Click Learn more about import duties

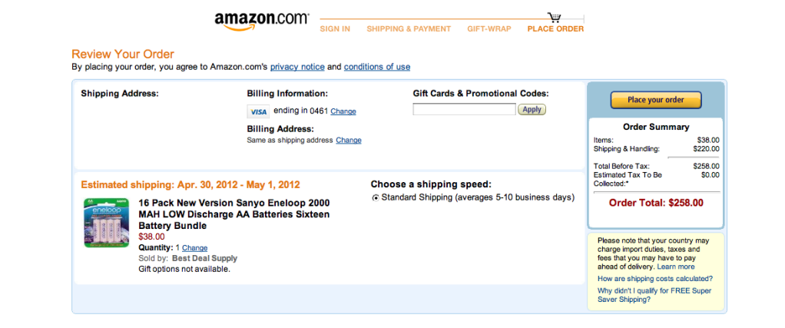675,267
